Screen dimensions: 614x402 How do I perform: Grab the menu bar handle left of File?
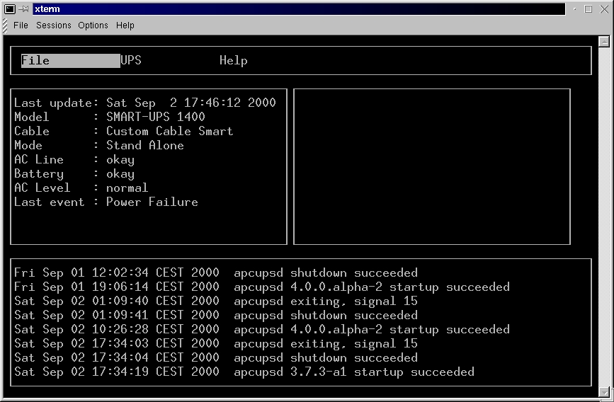pyautogui.click(x=6, y=25)
